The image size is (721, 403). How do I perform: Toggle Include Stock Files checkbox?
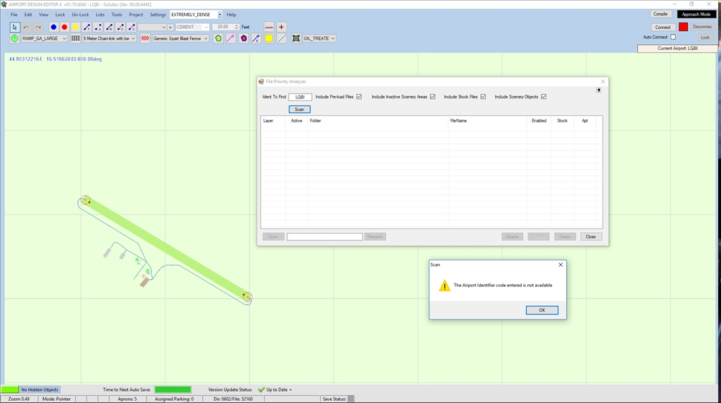coord(483,97)
